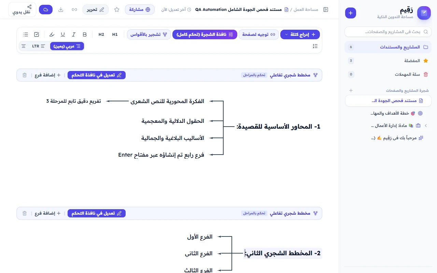The image size is (437, 273).
Task: Click the underline formatting icon
Action: (x=63, y=34)
